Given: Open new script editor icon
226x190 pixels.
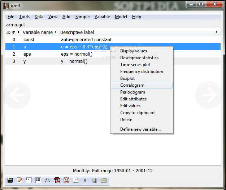Looking at the screenshot, I should pos(19,180).
